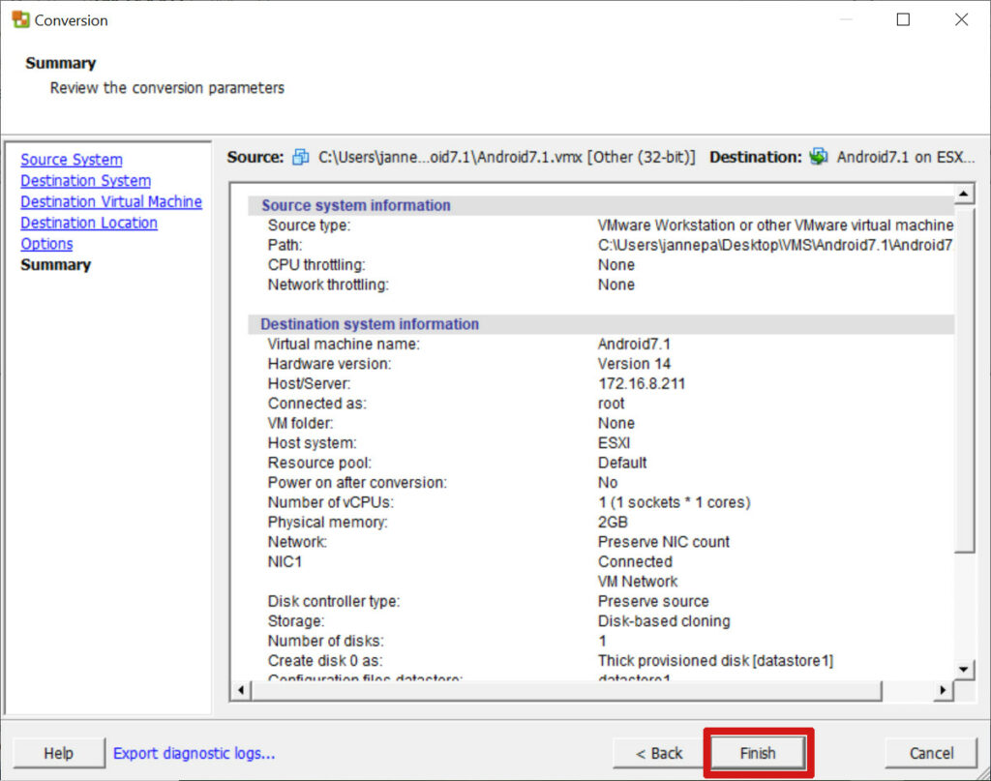Screen dimensions: 991x781
Task: Select the Power on after conversion row
Action: [600, 483]
